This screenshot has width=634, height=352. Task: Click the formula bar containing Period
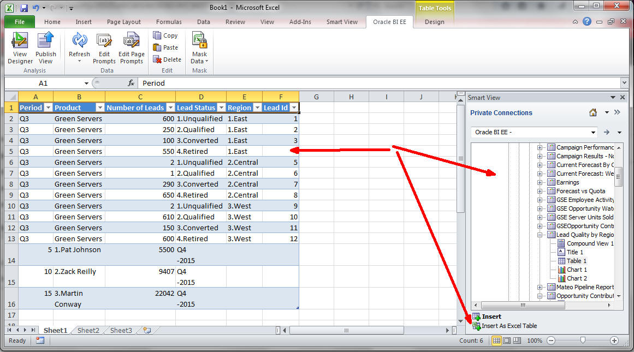click(x=379, y=83)
